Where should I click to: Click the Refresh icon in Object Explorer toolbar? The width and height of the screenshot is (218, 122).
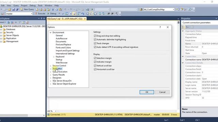click(23, 22)
